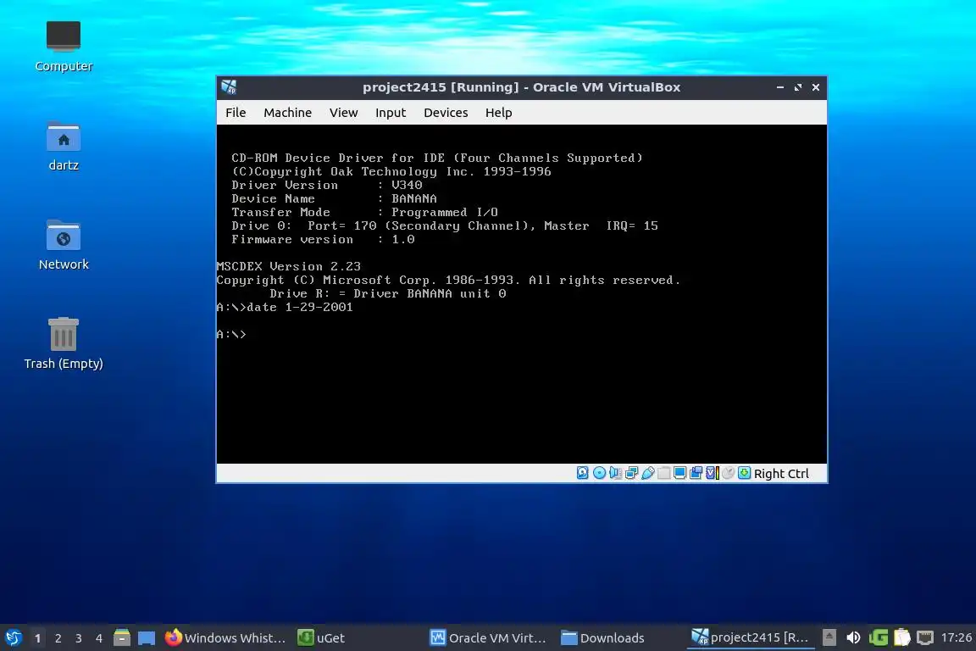This screenshot has height=651, width=976.
Task: Open the clipboard manager tray icon
Action: (902, 637)
